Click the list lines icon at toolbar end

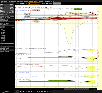tap(50, 91)
